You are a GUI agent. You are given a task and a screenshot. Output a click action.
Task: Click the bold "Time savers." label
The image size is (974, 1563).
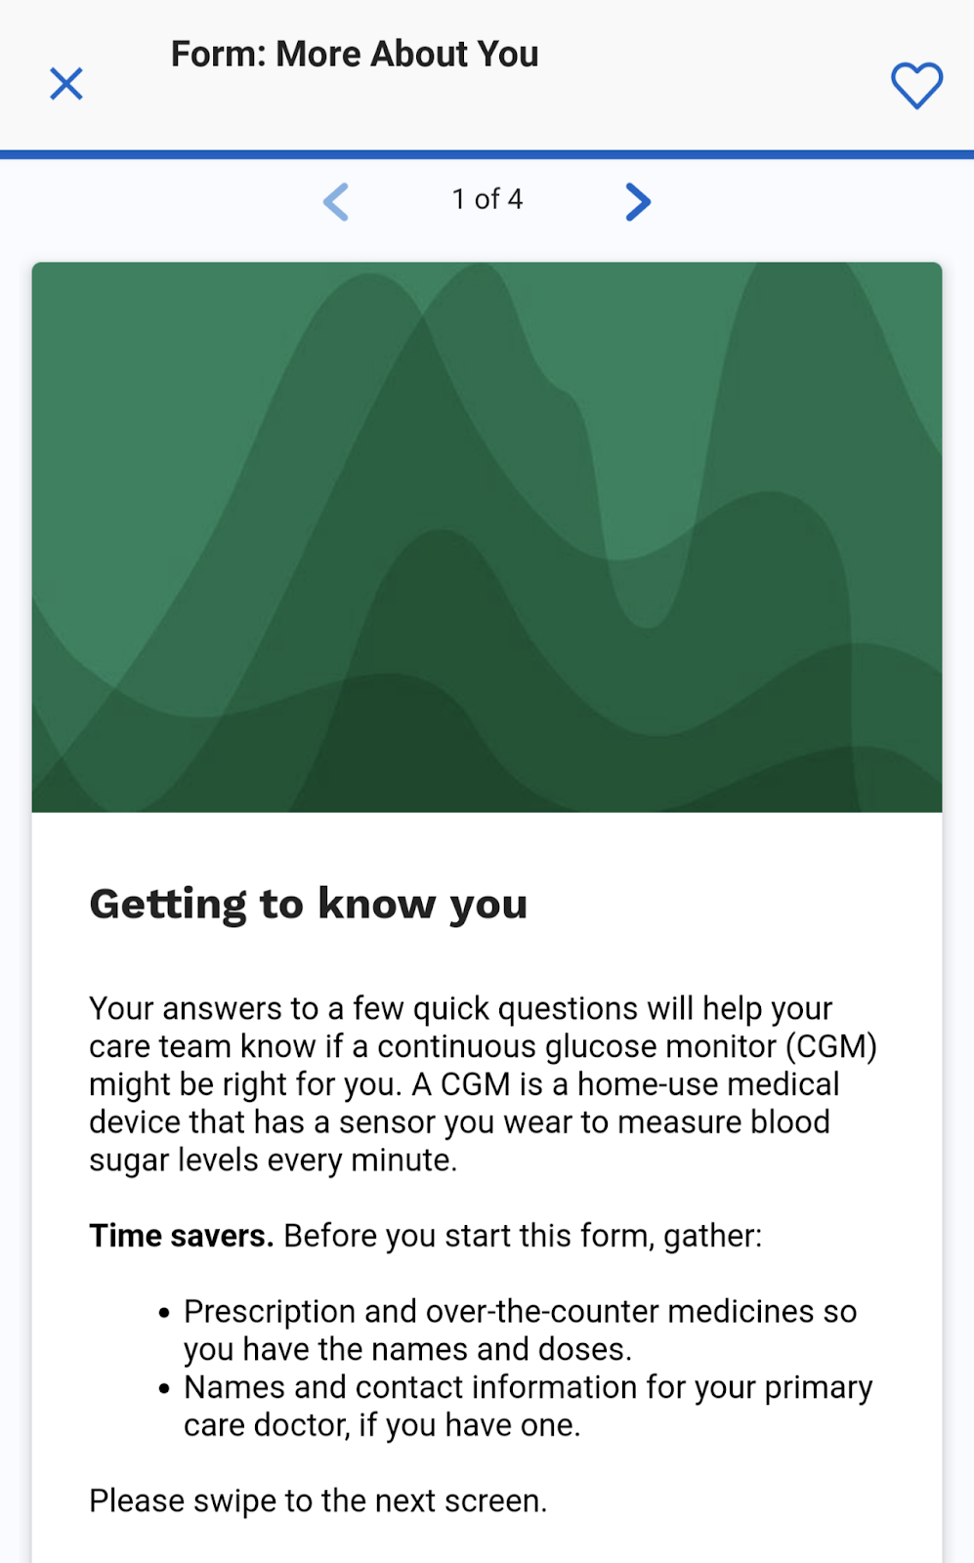(181, 1236)
